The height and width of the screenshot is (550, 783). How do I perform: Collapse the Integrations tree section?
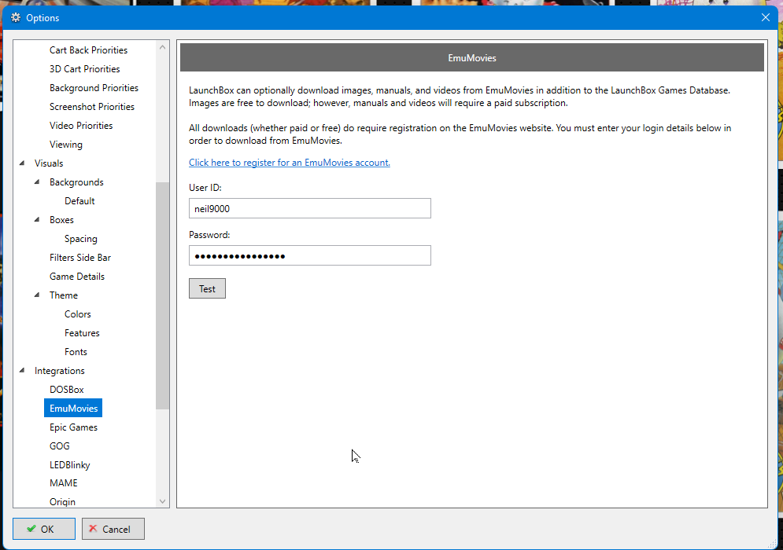(x=22, y=371)
